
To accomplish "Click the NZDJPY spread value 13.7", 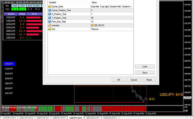I will [22, 35].
